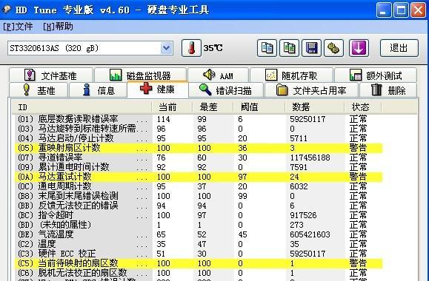
Task: Click the 退出 exit button
Action: (x=399, y=48)
